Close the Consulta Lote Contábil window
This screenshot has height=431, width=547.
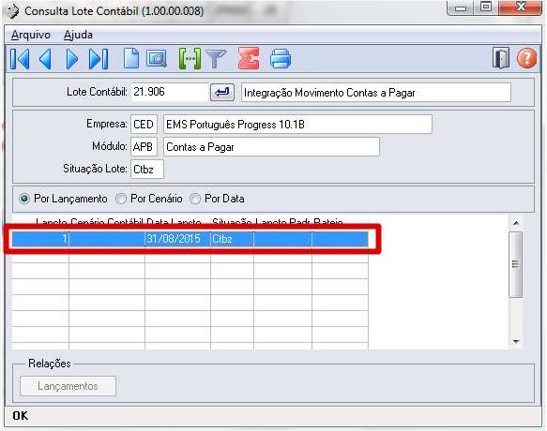(520, 7)
